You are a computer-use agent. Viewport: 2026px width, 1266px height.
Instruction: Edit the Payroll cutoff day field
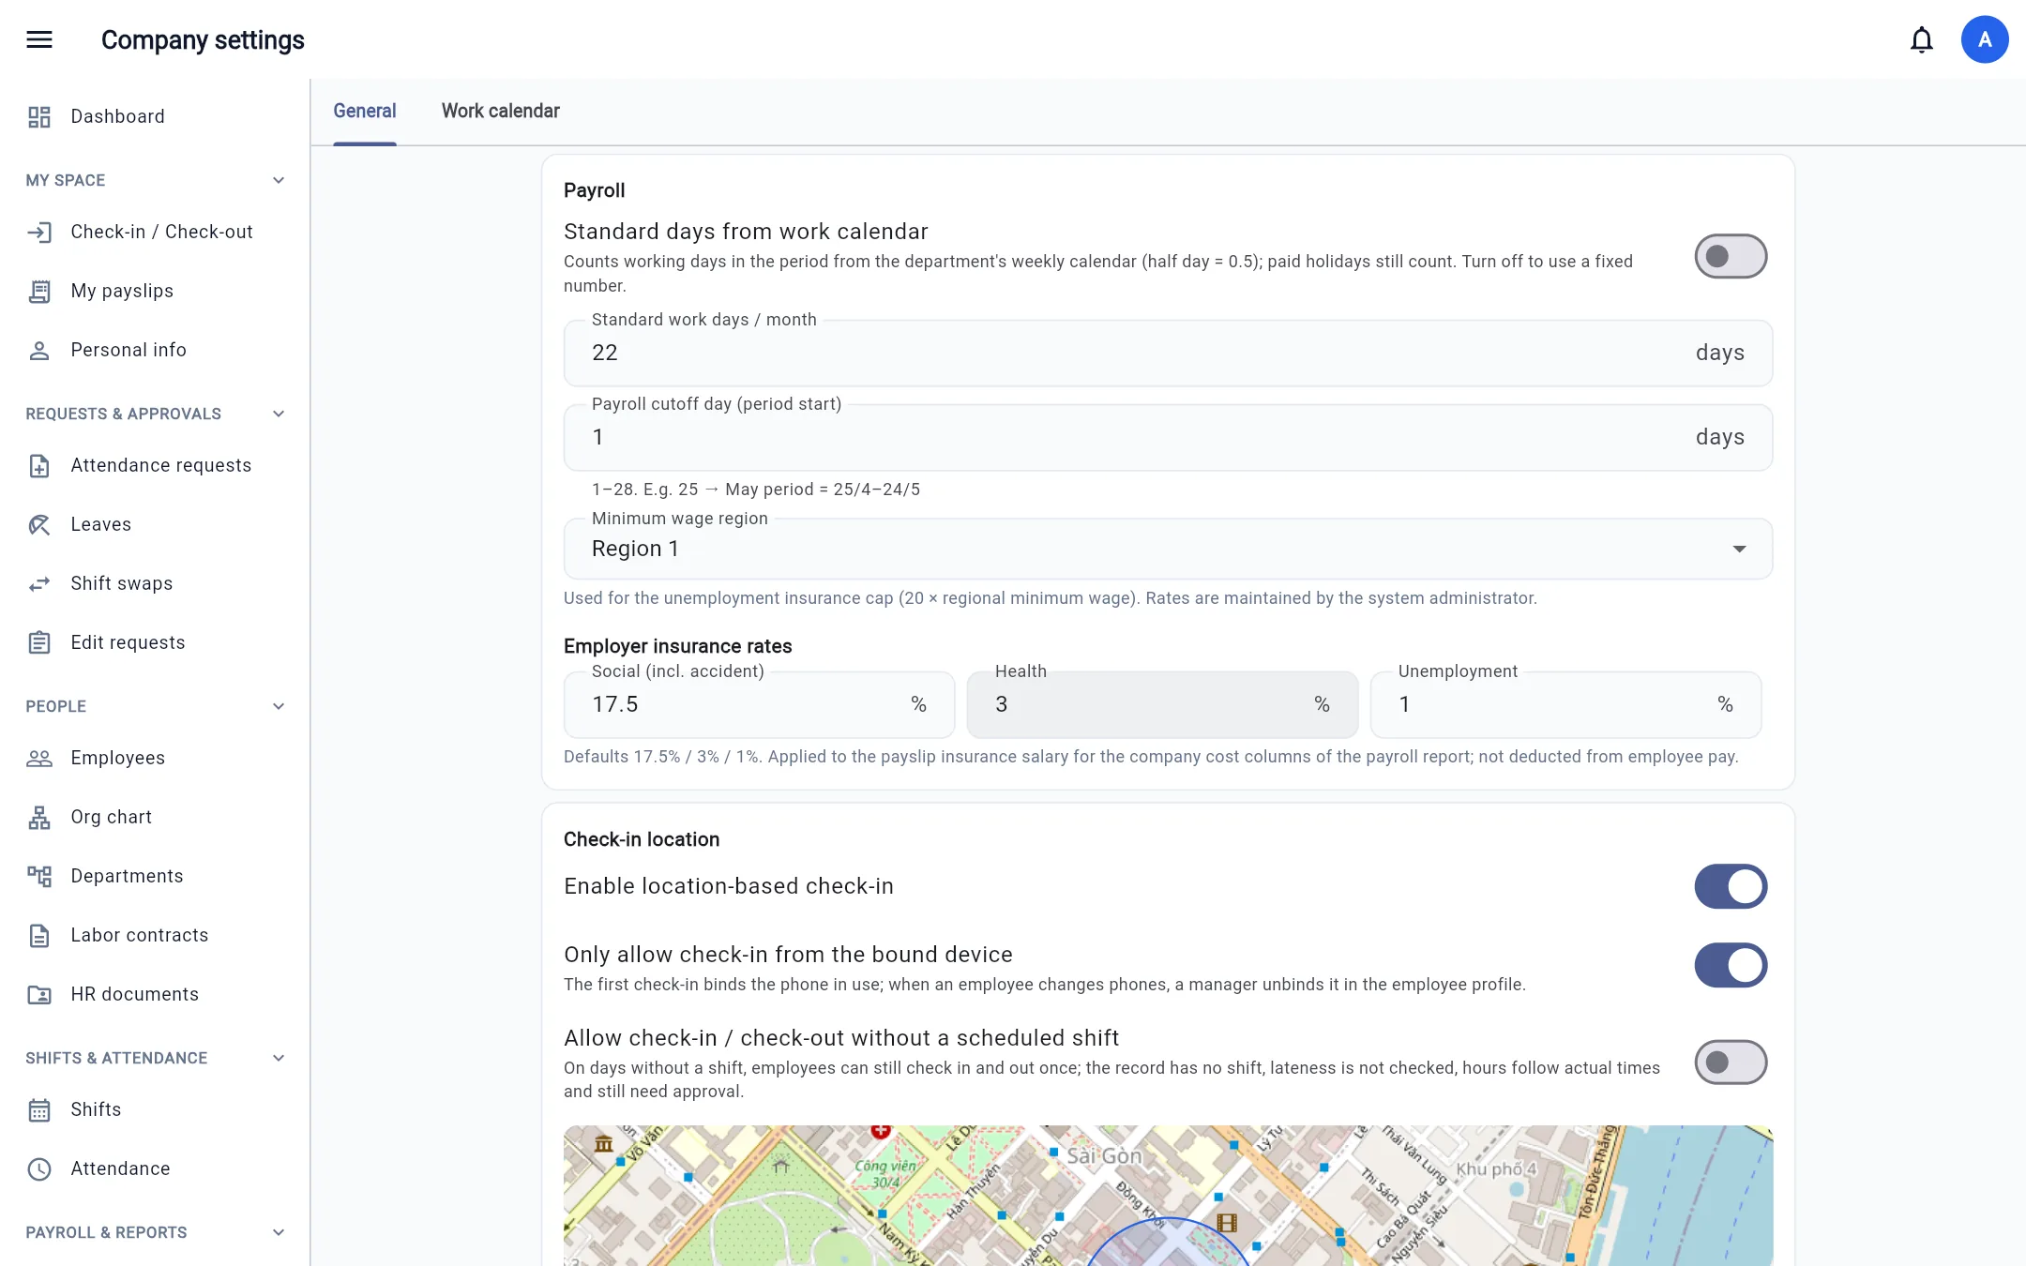[1168, 437]
